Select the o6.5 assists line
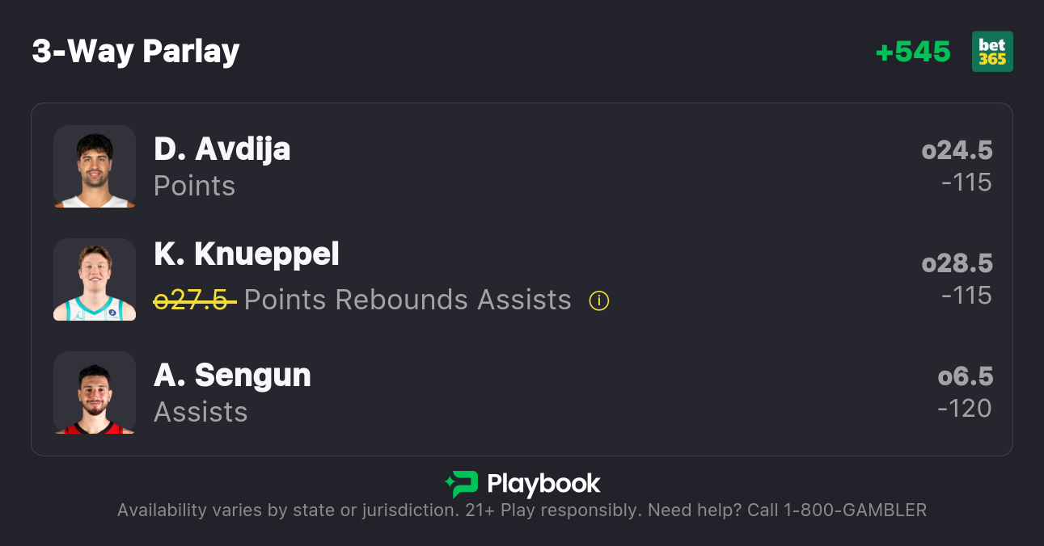Viewport: 1044px width, 546px height. 965,376
